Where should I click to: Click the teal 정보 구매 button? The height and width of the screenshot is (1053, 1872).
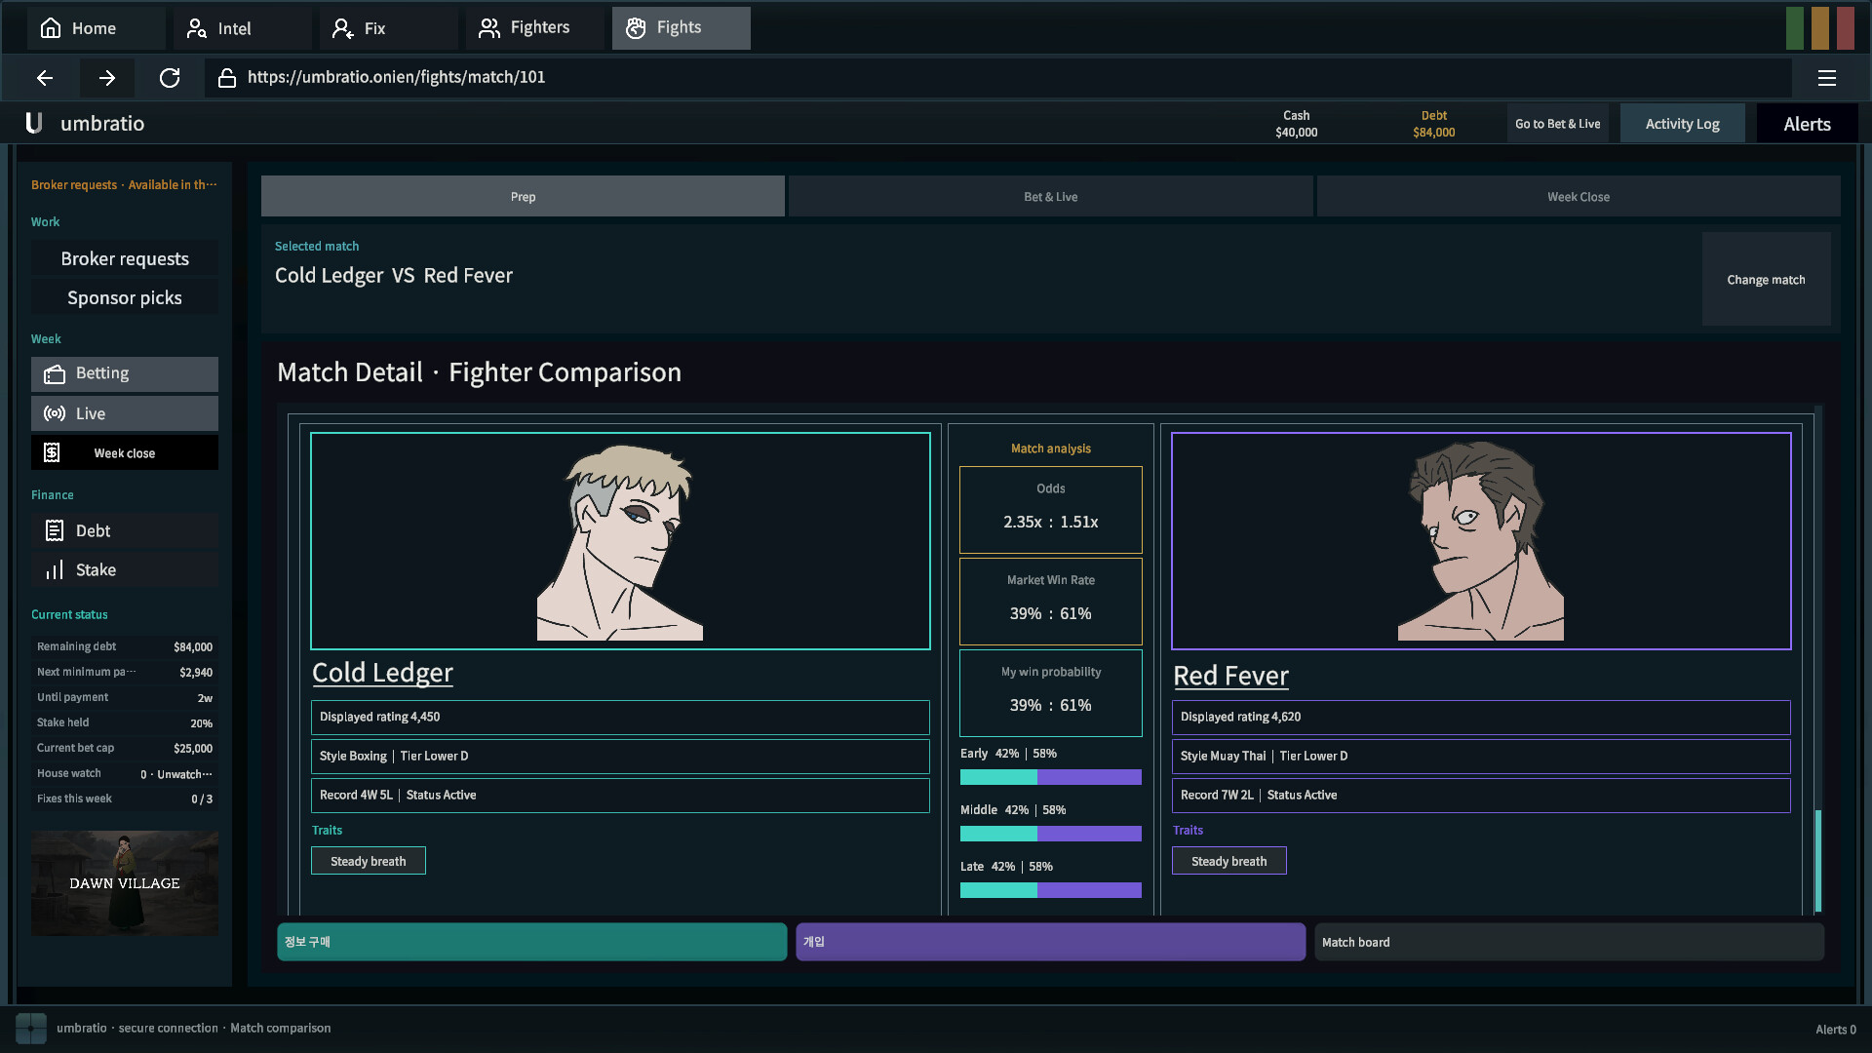click(531, 942)
